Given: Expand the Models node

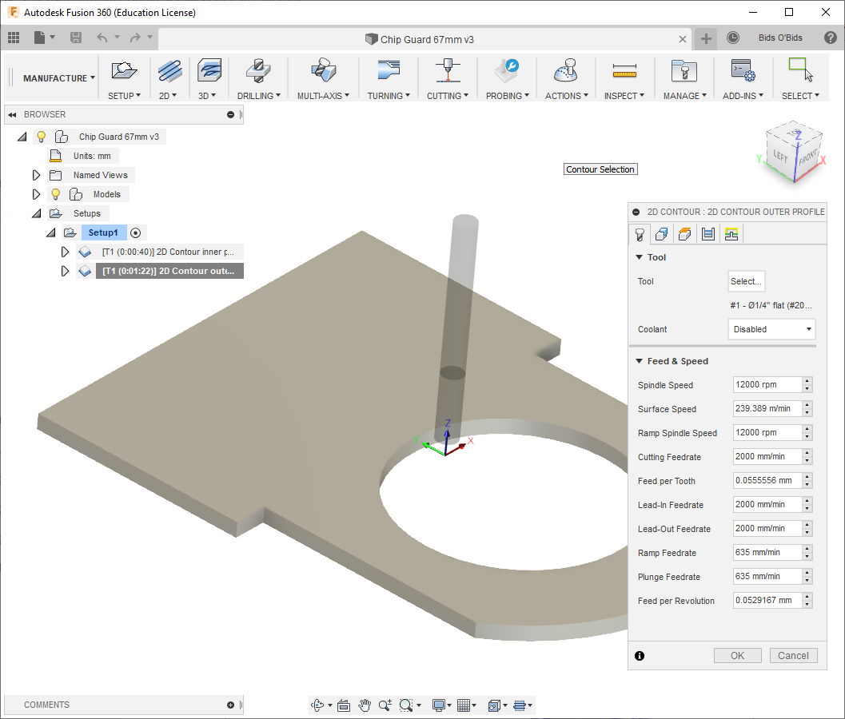Looking at the screenshot, I should coord(36,194).
